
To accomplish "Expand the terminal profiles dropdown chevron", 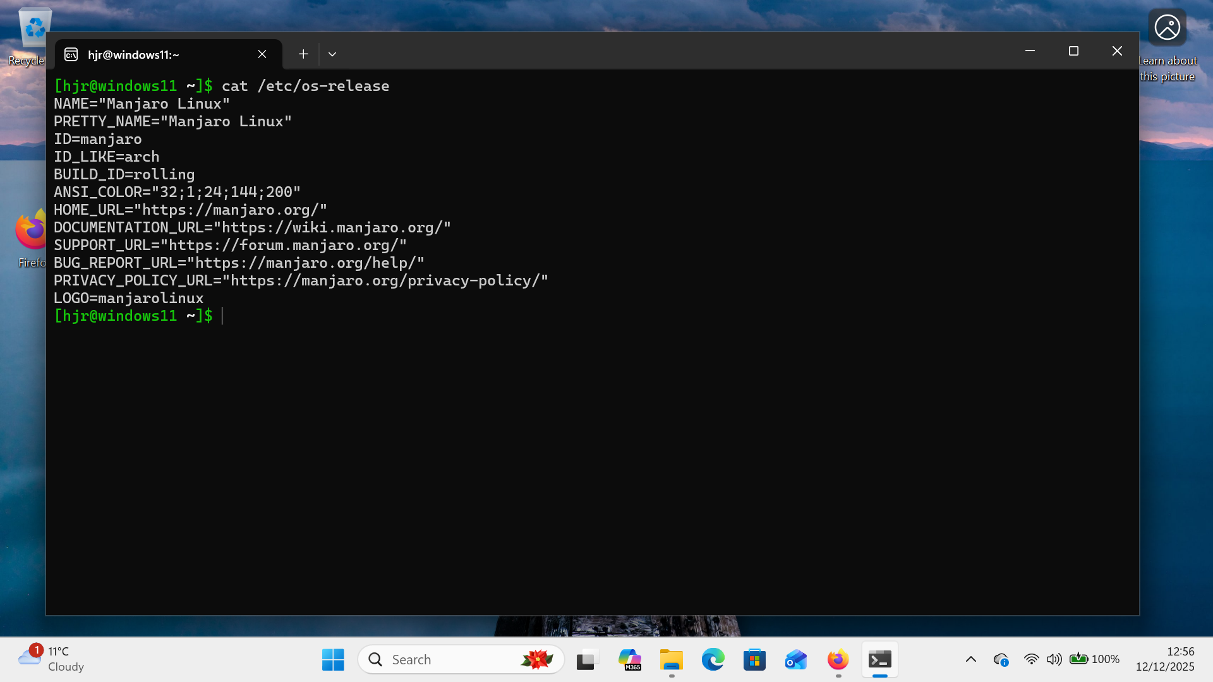I will [x=332, y=54].
